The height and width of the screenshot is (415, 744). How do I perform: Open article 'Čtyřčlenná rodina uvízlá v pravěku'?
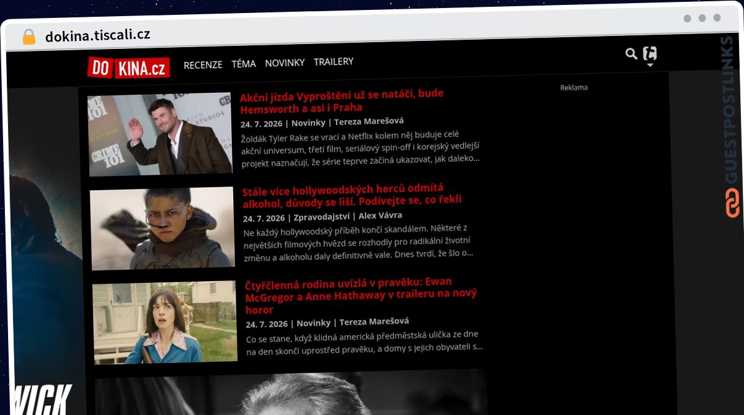360,295
